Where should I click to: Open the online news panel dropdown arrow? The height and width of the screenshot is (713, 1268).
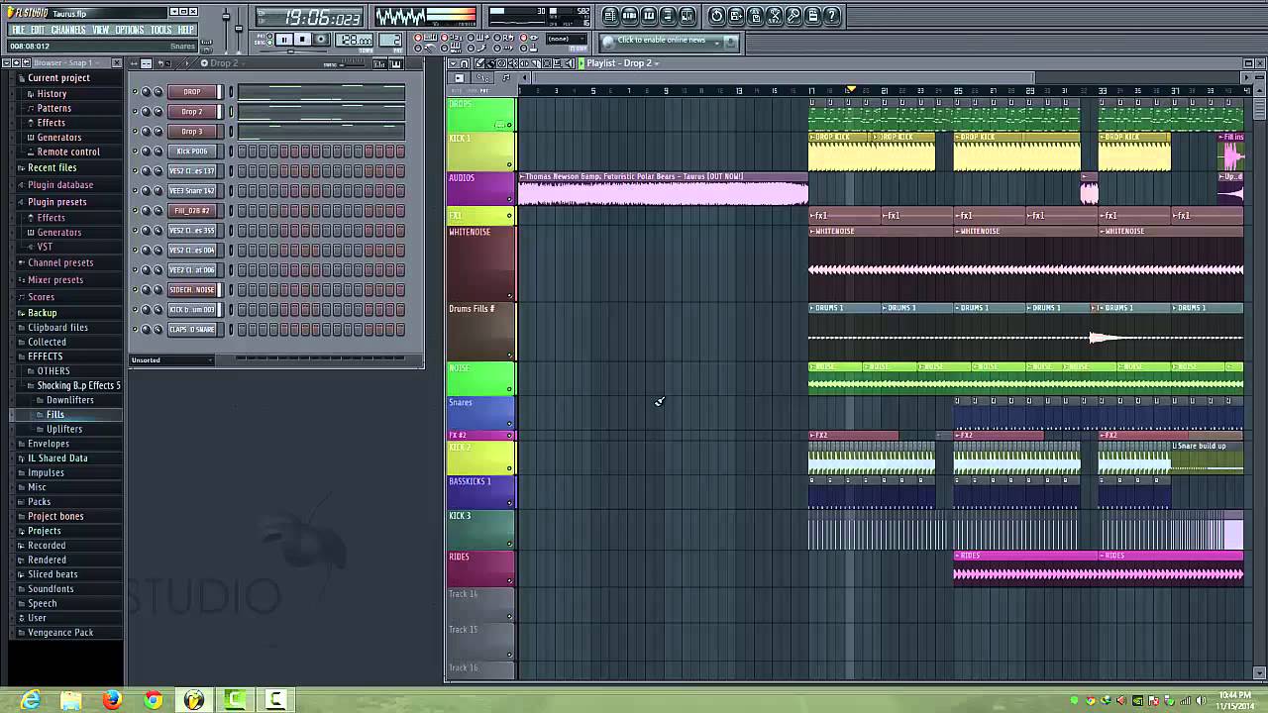tap(717, 43)
